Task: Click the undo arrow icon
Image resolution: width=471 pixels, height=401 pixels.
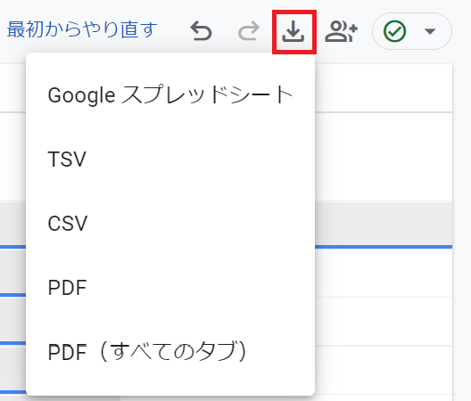Action: click(x=201, y=30)
